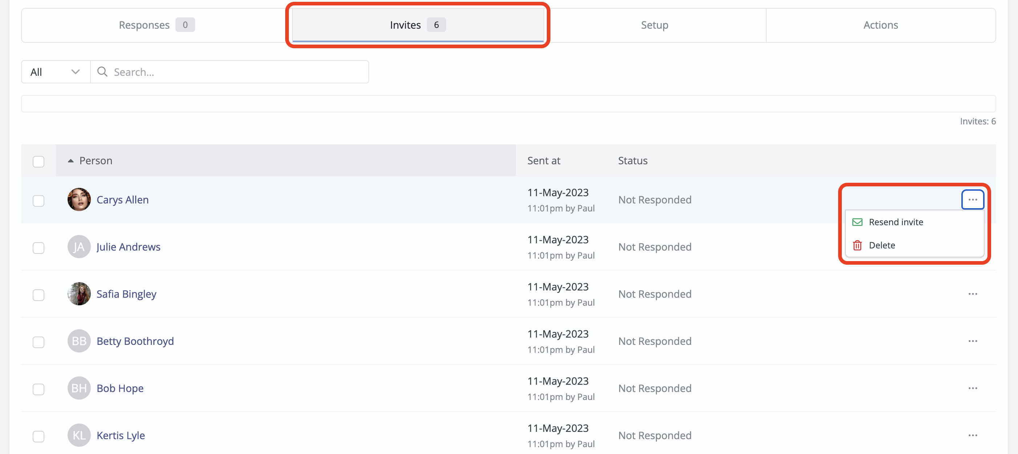The height and width of the screenshot is (454, 1018).
Task: Click the JA avatar for Julie Andrews
Action: coord(79,247)
